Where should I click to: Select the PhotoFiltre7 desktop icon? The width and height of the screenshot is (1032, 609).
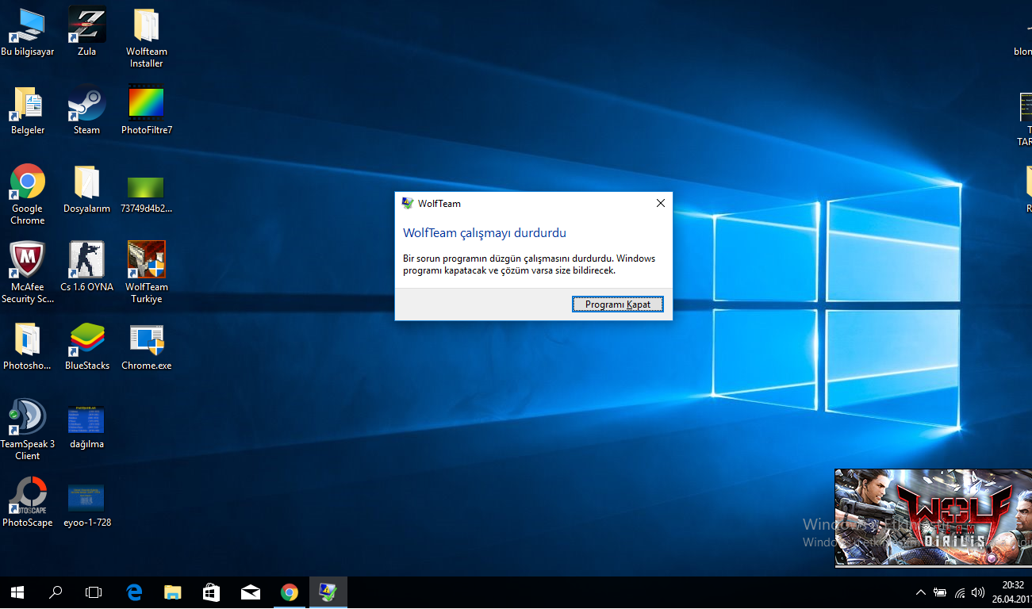[146, 111]
